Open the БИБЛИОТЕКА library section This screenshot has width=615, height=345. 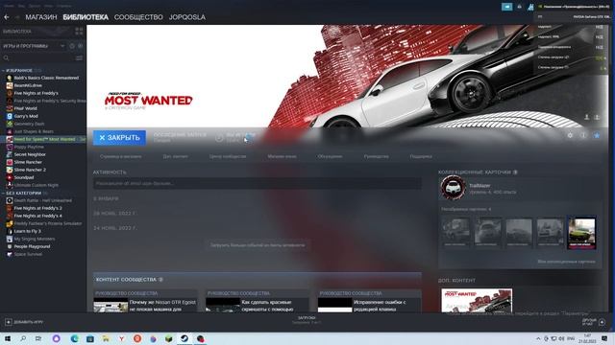click(86, 17)
